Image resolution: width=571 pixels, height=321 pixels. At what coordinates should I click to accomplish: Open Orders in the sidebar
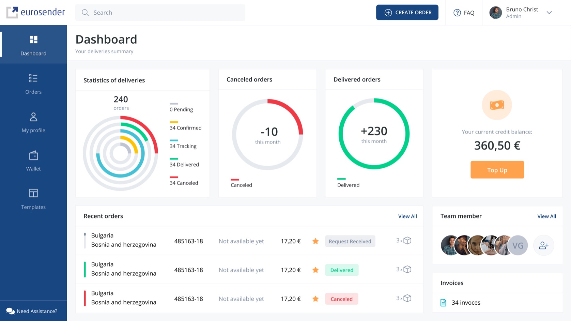coord(33,84)
